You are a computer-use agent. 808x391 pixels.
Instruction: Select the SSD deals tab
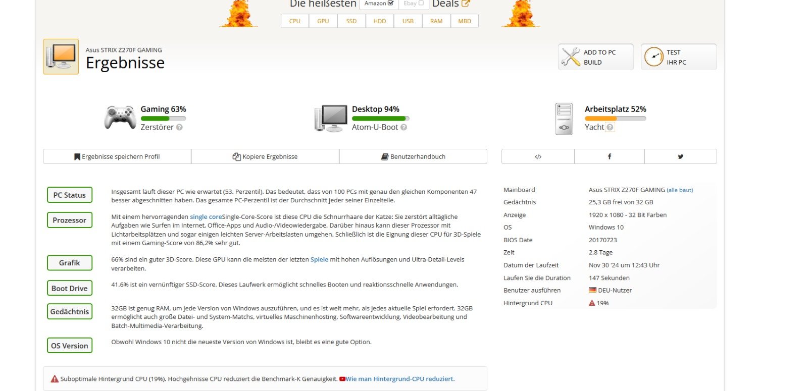pos(351,21)
